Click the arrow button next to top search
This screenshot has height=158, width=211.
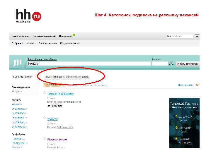(197, 36)
